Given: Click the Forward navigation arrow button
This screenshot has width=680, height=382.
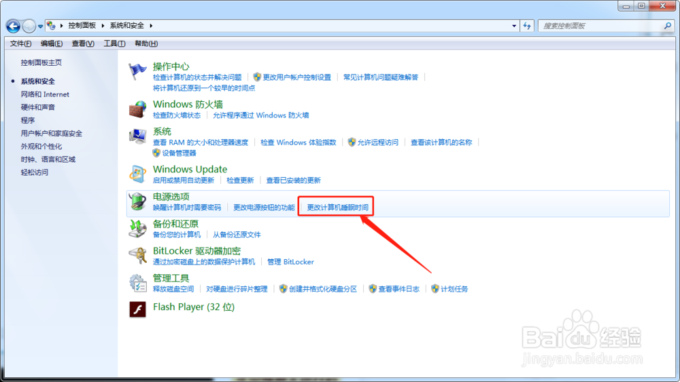Looking at the screenshot, I should (x=29, y=26).
